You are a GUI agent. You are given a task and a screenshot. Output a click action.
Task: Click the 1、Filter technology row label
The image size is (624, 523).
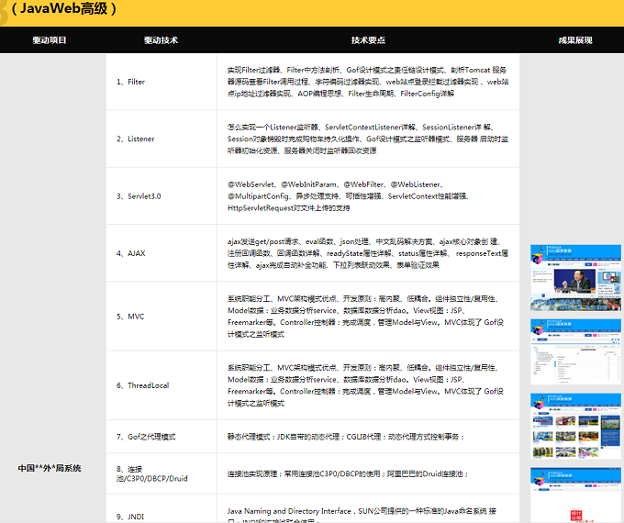tap(131, 82)
